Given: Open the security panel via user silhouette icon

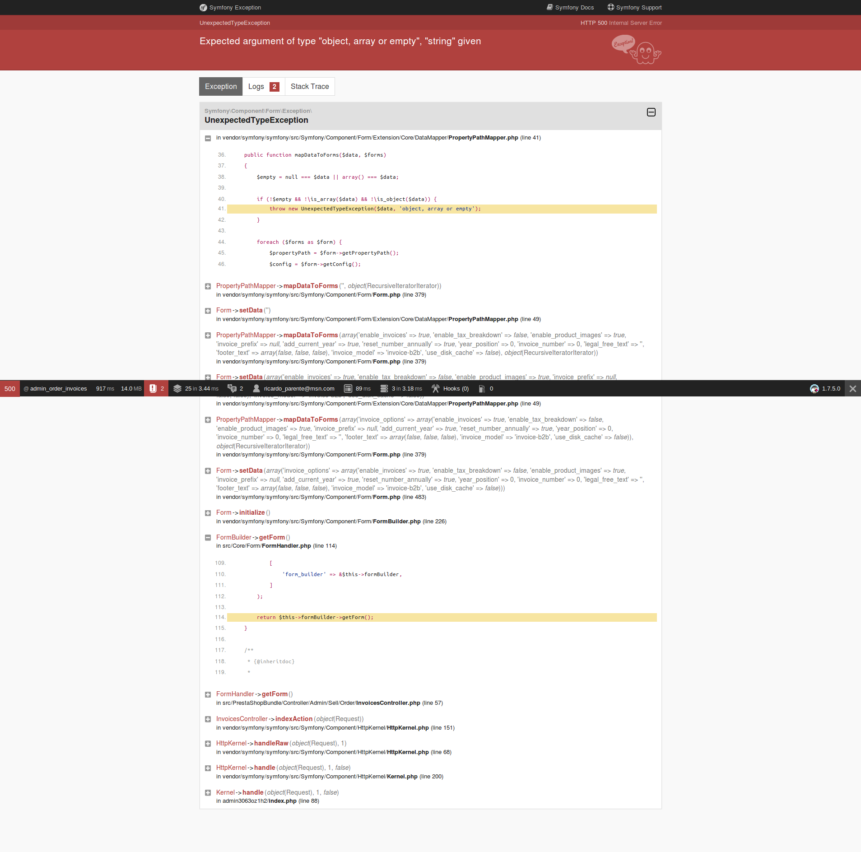Looking at the screenshot, I should (x=256, y=388).
